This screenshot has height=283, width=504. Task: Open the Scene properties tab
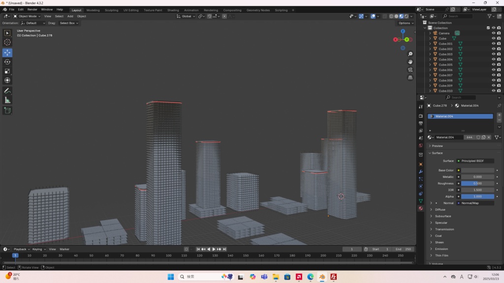tap(421, 138)
